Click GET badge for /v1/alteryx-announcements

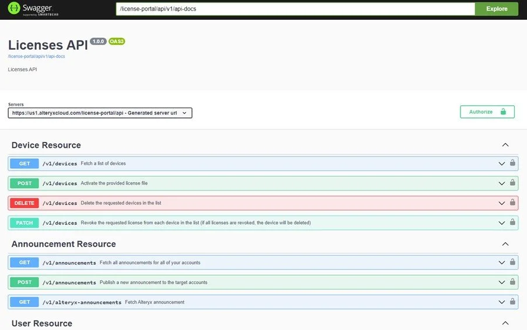click(24, 302)
